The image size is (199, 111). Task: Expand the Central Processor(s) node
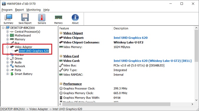click(8, 32)
